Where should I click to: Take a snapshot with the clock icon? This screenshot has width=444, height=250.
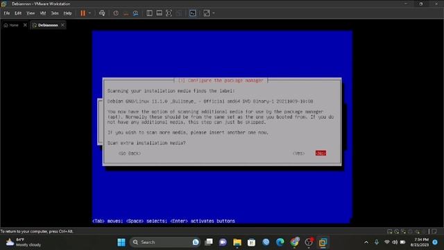pos(116,13)
